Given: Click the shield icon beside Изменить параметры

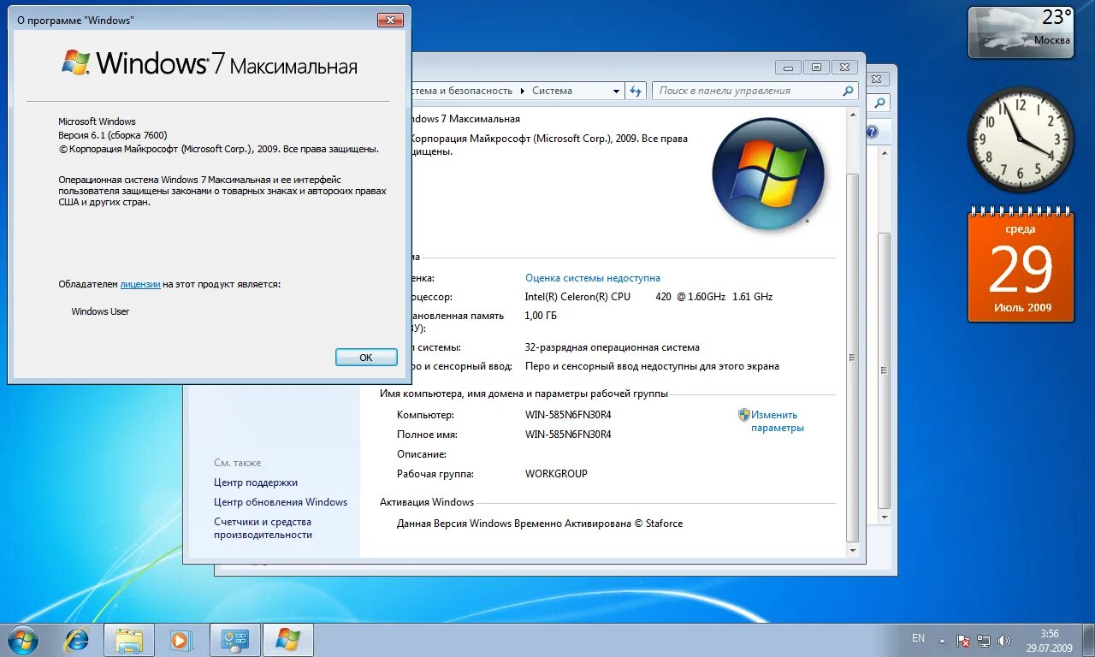Looking at the screenshot, I should (x=744, y=415).
